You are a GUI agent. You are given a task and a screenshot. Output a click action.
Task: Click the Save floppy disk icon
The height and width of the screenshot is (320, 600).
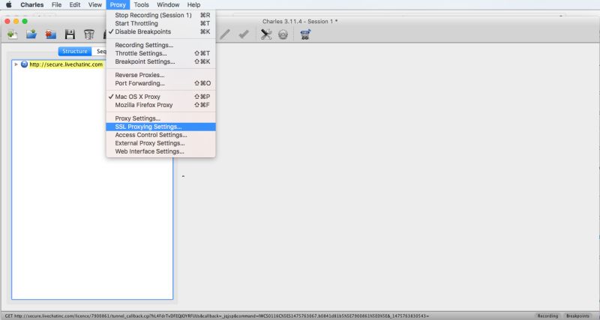coord(70,34)
